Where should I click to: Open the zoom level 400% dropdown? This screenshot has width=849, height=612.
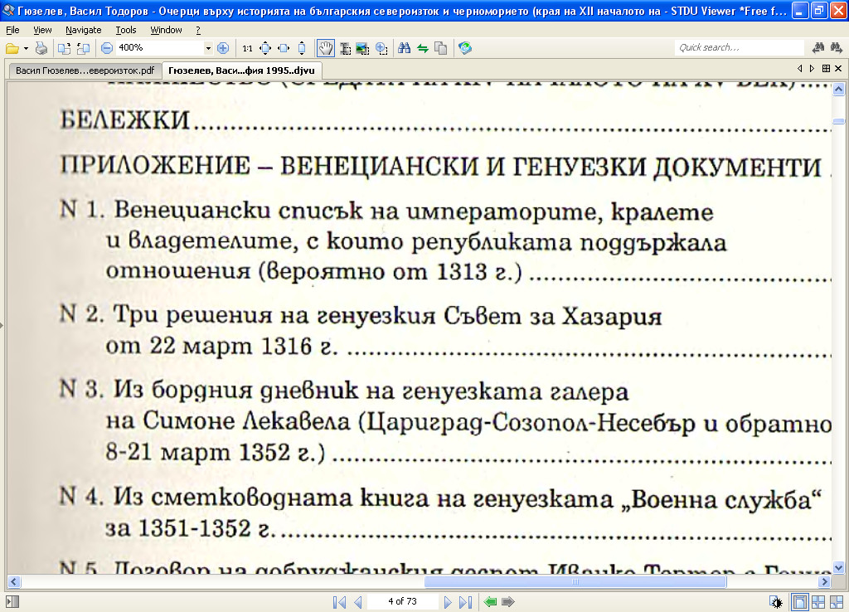click(208, 48)
